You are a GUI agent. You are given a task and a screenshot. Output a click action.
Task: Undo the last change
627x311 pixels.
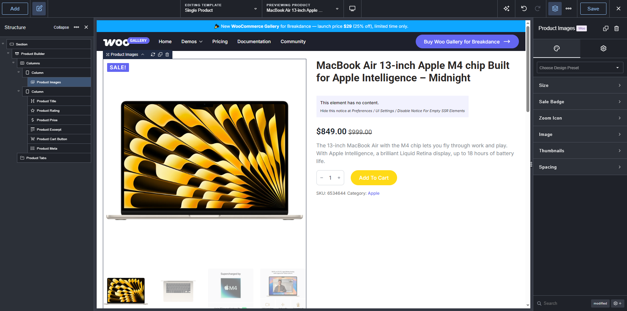(524, 8)
